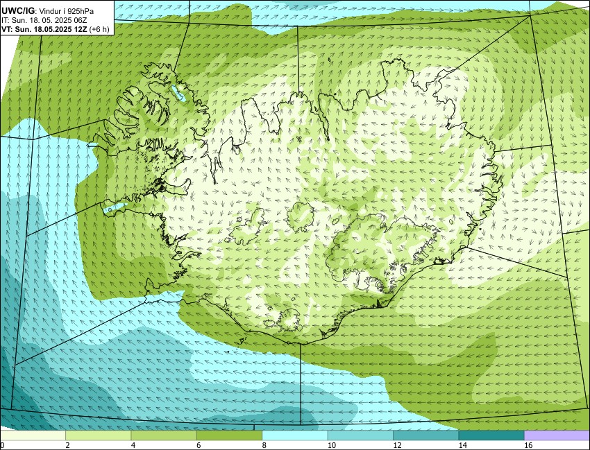Click the 'VT: Sun. 18.05.2025 12Z (+6 h)' line
Image resolution: width=590 pixels, height=450 pixels.
coord(56,29)
